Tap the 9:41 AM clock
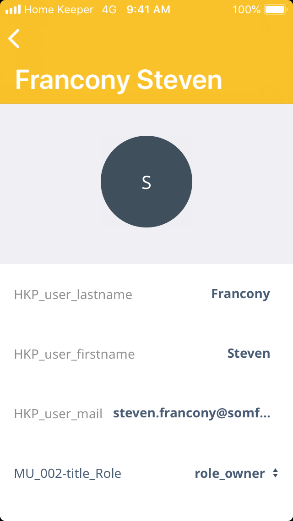 (148, 10)
